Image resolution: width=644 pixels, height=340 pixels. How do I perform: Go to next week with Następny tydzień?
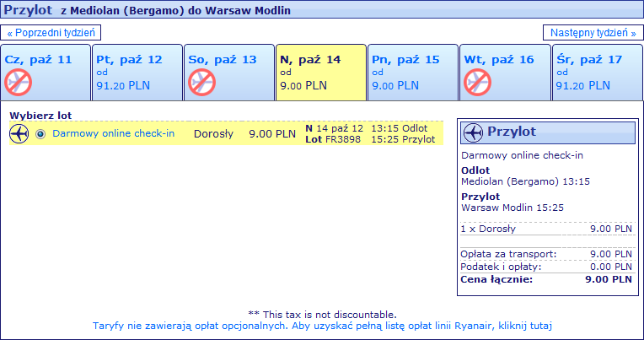(x=593, y=32)
